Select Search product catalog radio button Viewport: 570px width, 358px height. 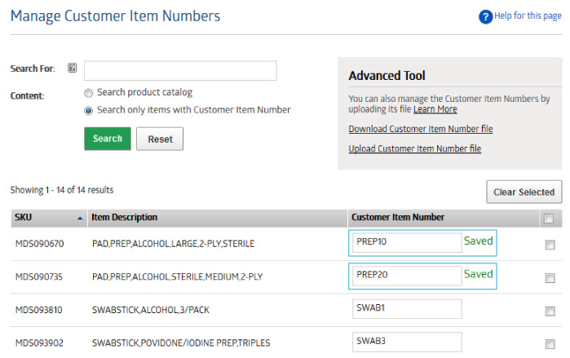(x=88, y=93)
